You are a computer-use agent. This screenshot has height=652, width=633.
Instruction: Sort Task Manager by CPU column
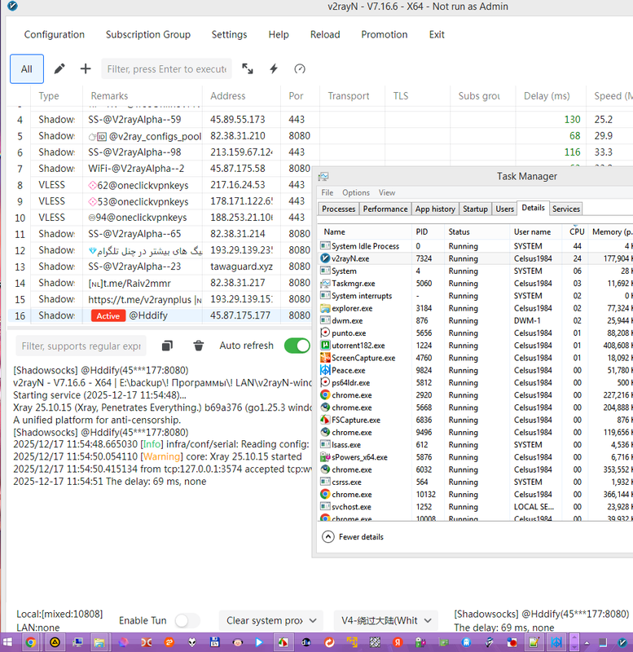coord(577,231)
